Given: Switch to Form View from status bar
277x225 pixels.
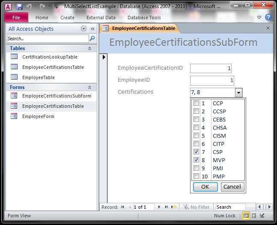Looking at the screenshot, I should click(x=246, y=216).
